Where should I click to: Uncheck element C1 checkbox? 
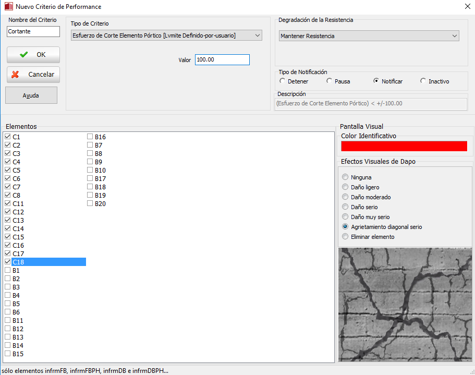[8, 137]
